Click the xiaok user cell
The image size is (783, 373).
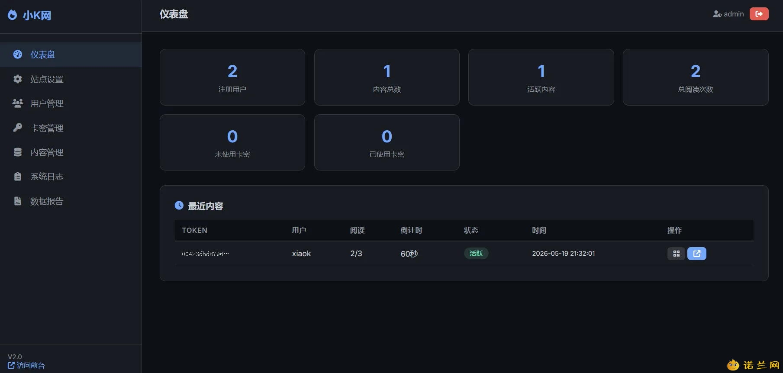[x=301, y=254]
